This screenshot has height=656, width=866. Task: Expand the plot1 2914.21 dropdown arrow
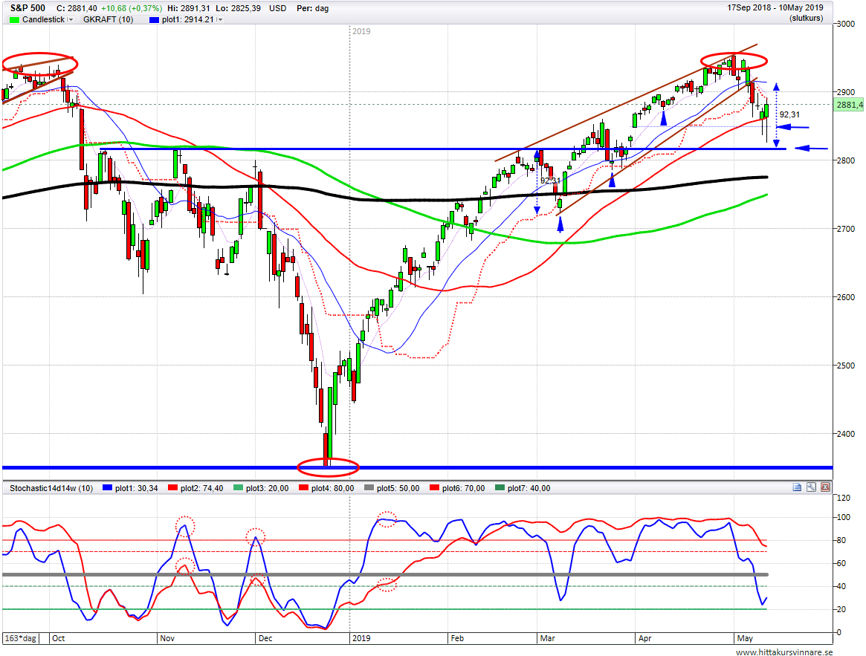[220, 19]
